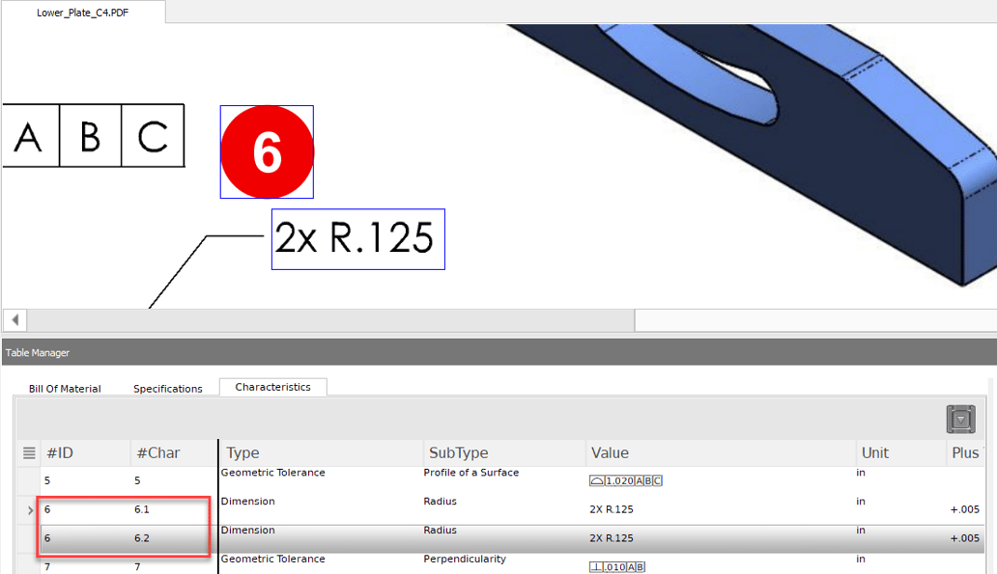Switch to the Bill Of Material tab
Viewport: 997px width, 574px height.
coord(65,389)
